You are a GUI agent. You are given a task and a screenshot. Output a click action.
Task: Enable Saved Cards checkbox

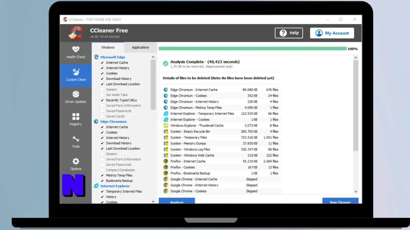pos(102,116)
